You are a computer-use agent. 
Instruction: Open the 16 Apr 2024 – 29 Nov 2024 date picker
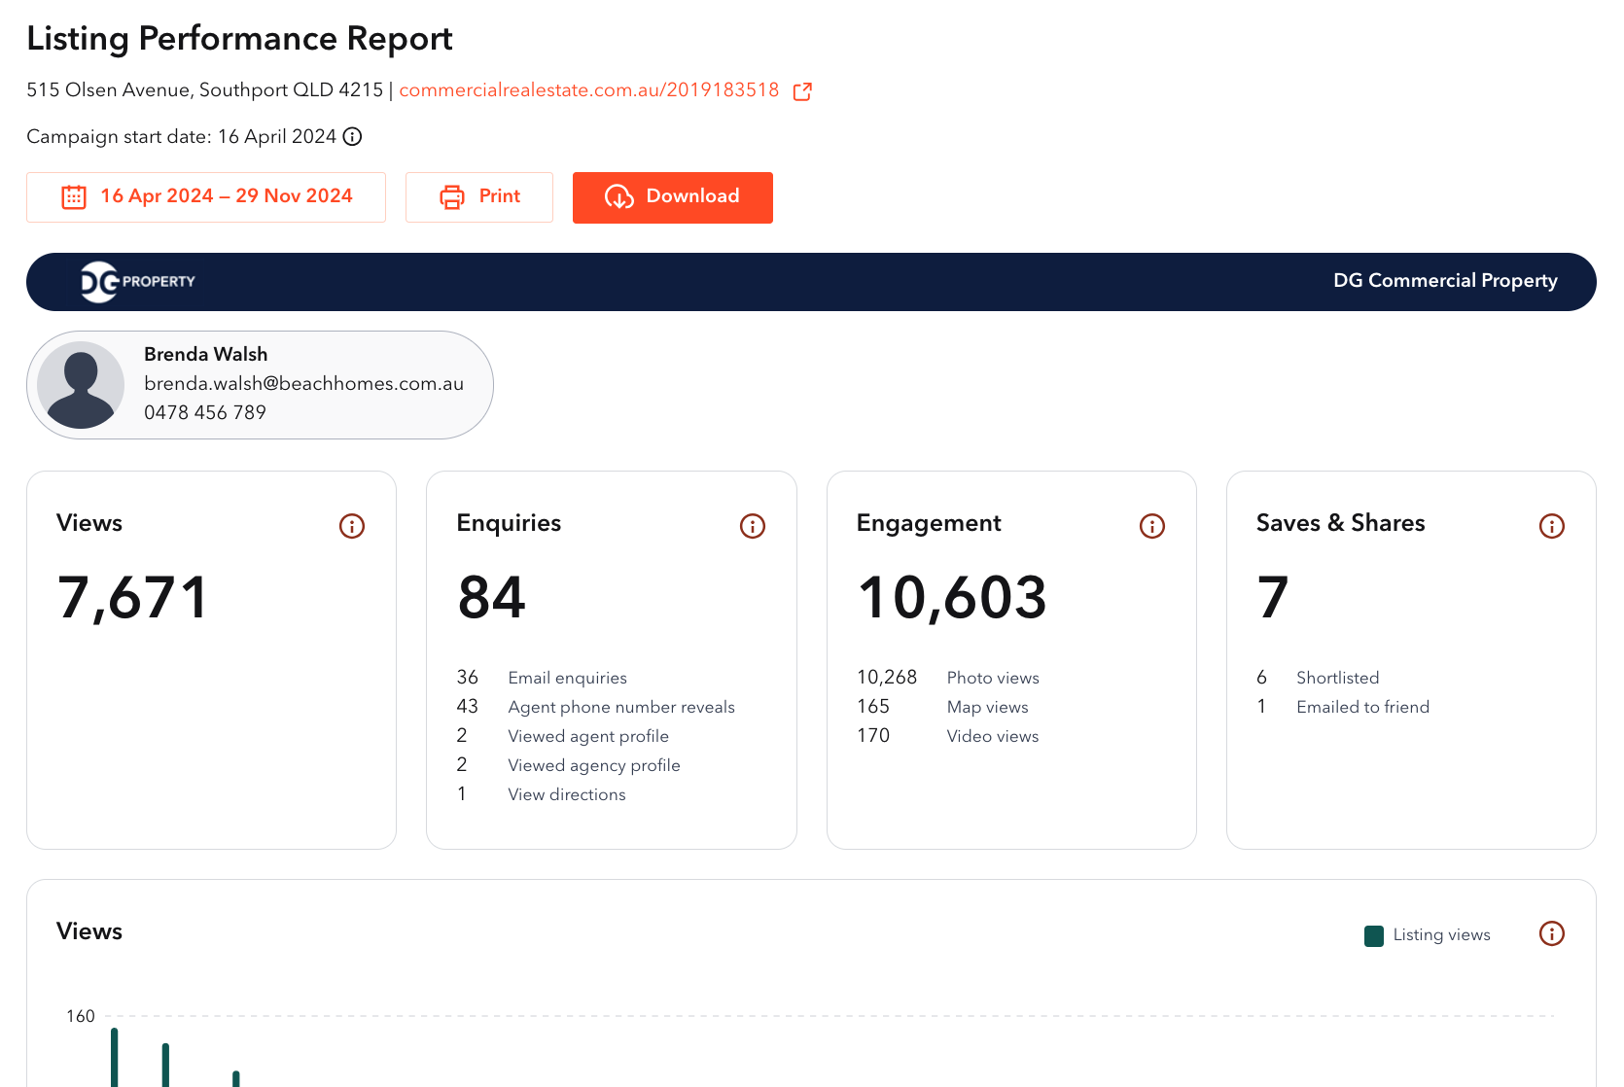tap(206, 197)
